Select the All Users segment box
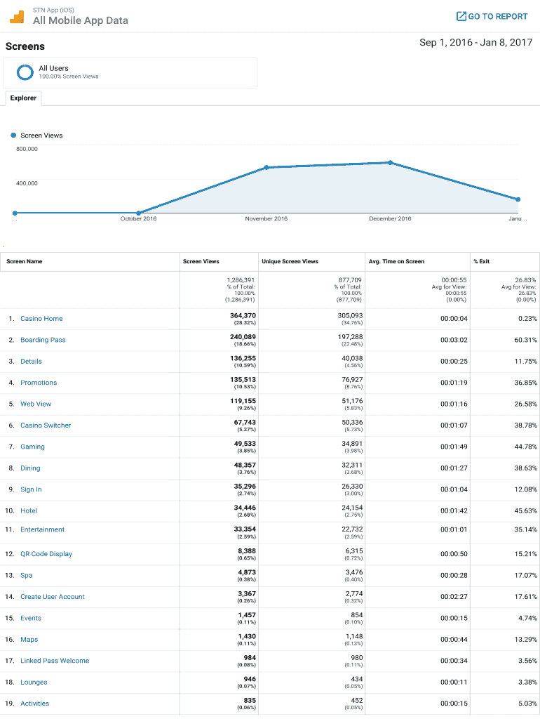The width and height of the screenshot is (540, 719). click(x=130, y=72)
